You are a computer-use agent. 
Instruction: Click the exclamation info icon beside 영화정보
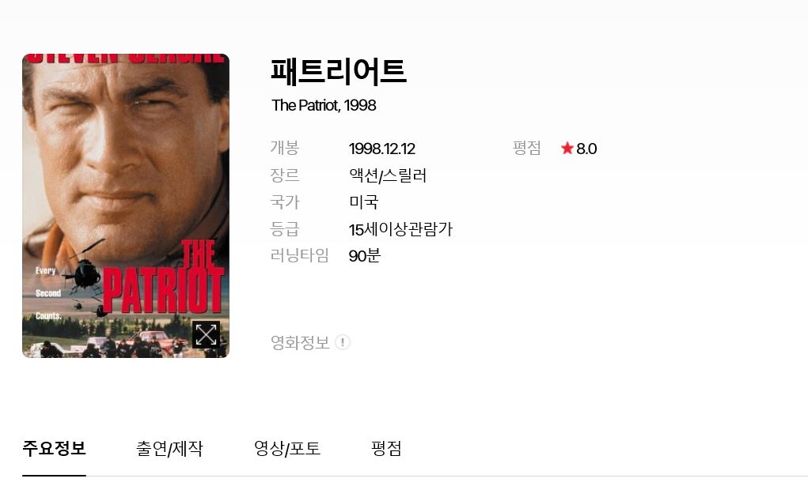[343, 342]
